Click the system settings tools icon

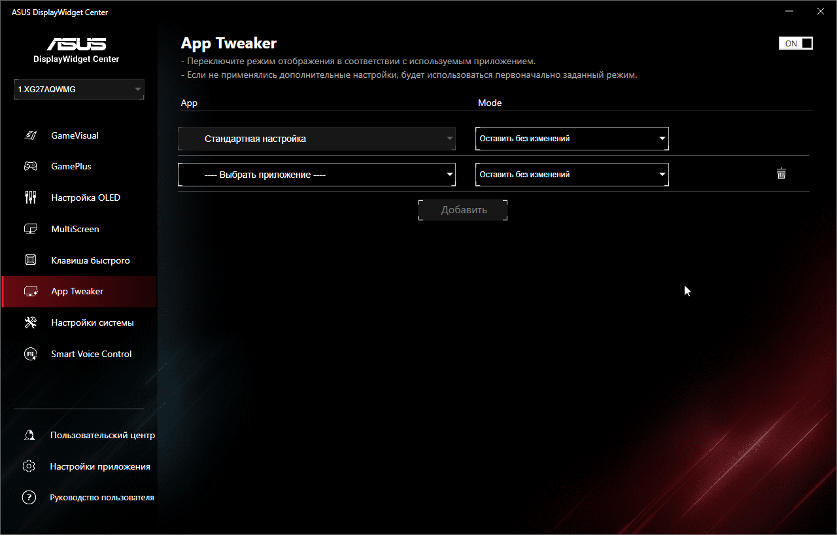click(30, 322)
